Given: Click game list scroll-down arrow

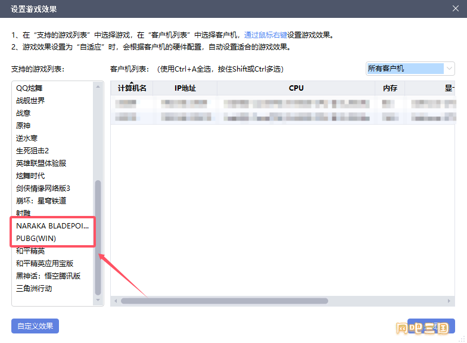Looking at the screenshot, I should (98, 300).
